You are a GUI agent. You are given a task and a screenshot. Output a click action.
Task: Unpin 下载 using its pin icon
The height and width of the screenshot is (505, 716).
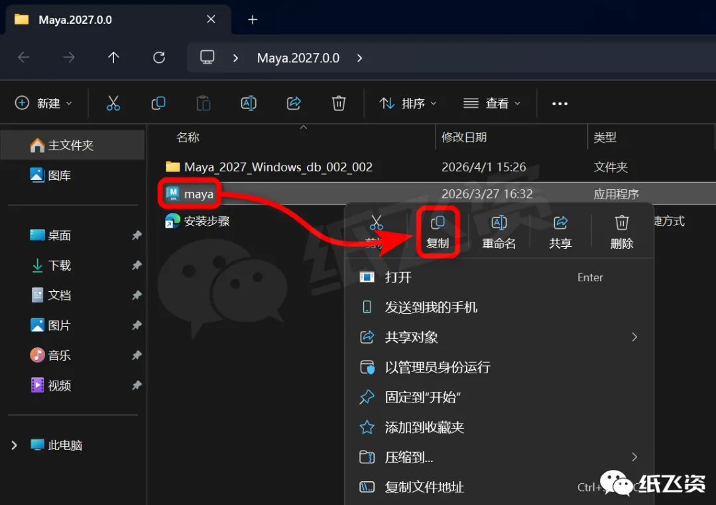137,265
